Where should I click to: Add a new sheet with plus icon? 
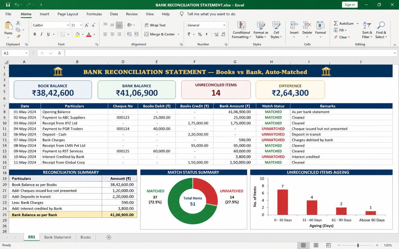click(109, 237)
